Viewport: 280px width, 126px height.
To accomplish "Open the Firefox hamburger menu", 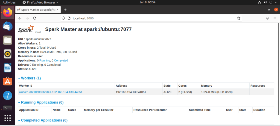I will [x=275, y=18].
